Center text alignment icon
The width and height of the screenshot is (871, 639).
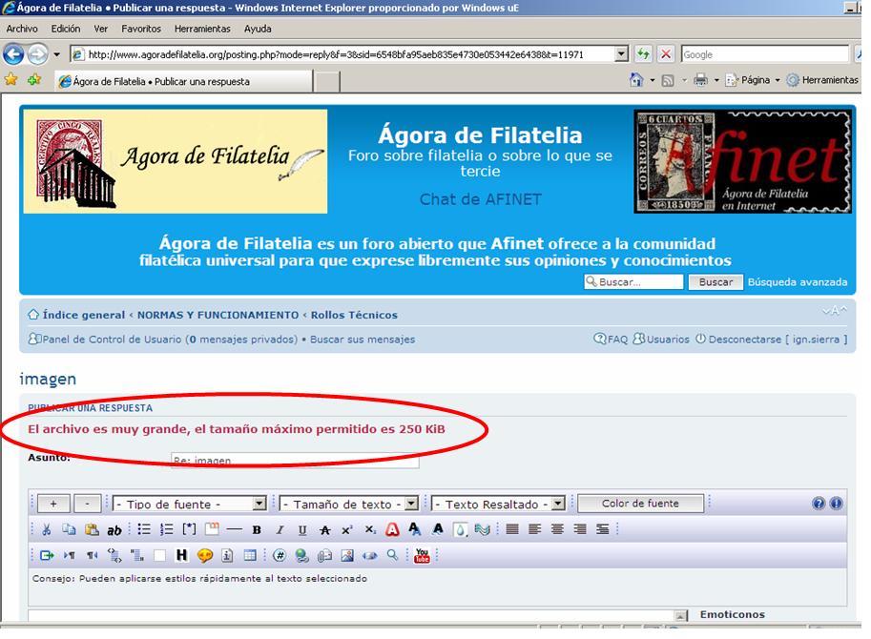click(x=557, y=529)
